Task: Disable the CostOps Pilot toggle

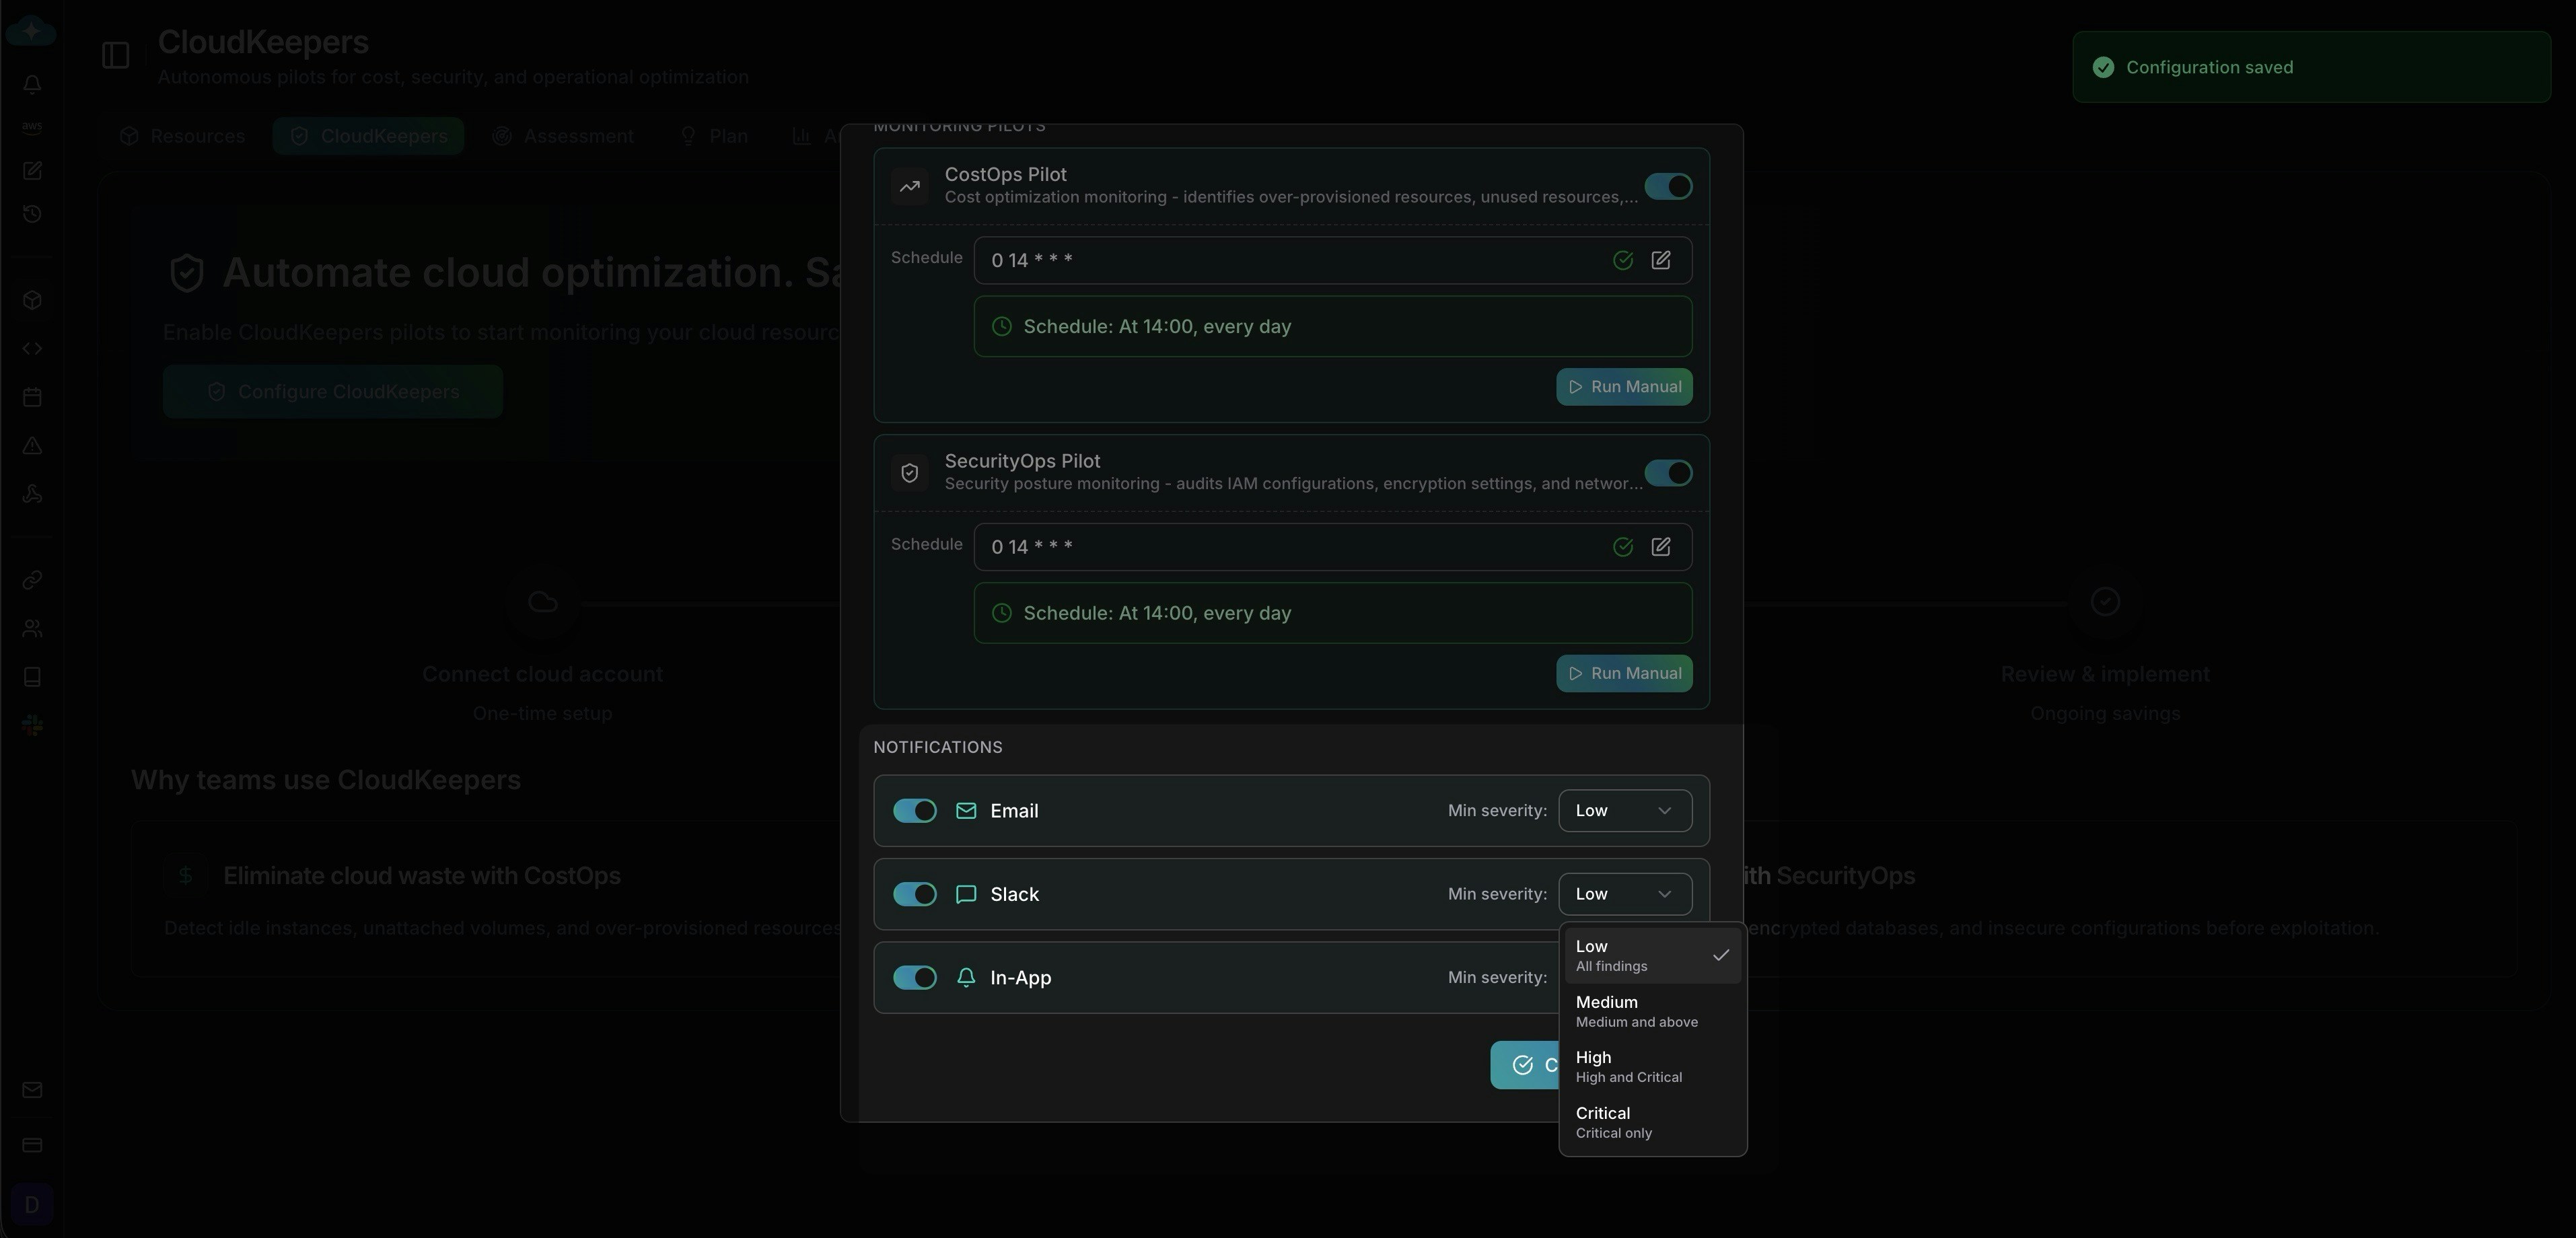Action: 1667,186
